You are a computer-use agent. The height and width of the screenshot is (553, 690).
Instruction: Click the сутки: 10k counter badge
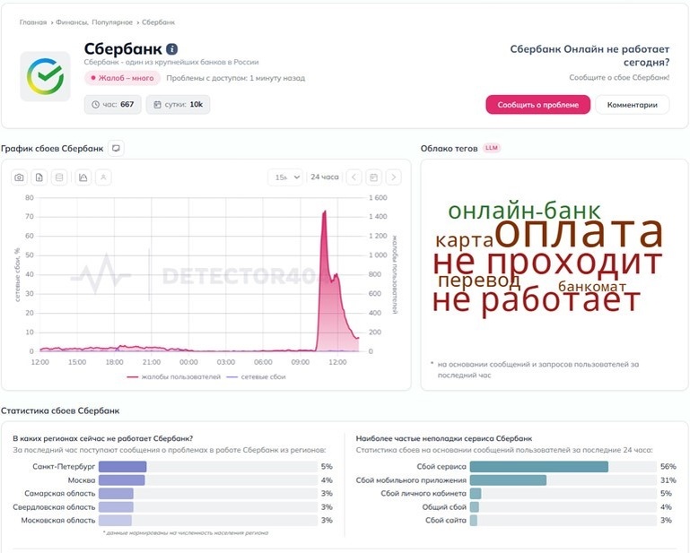[x=178, y=104]
